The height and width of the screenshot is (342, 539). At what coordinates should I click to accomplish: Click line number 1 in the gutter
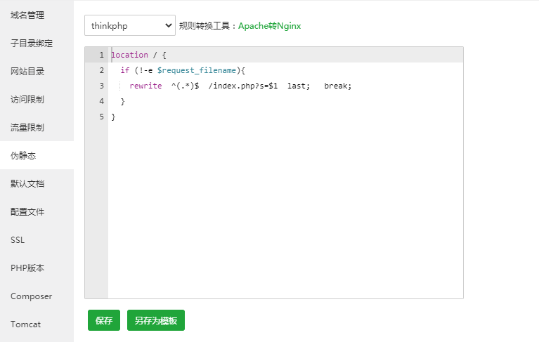[101, 55]
